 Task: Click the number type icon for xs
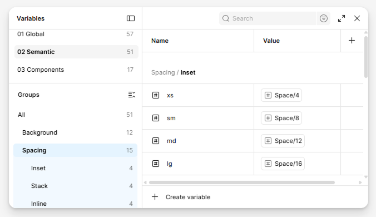point(156,95)
